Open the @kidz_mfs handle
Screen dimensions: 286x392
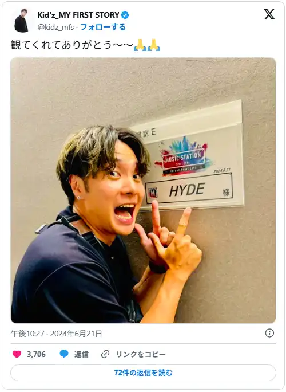[x=55, y=27]
